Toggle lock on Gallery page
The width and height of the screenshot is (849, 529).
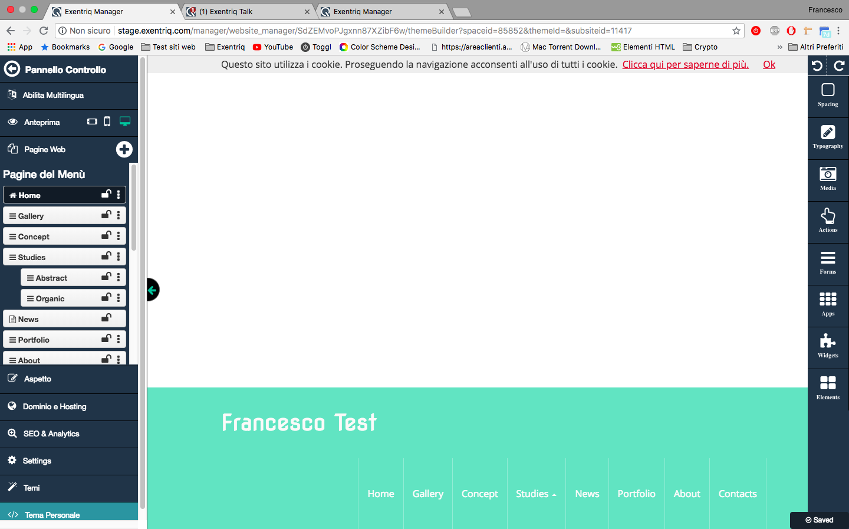[x=106, y=215]
